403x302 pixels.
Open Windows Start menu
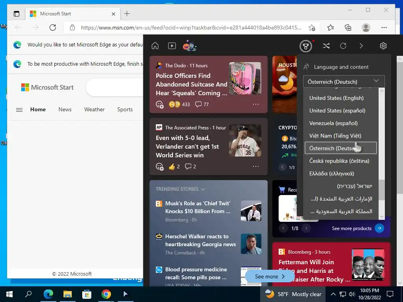[9, 294]
